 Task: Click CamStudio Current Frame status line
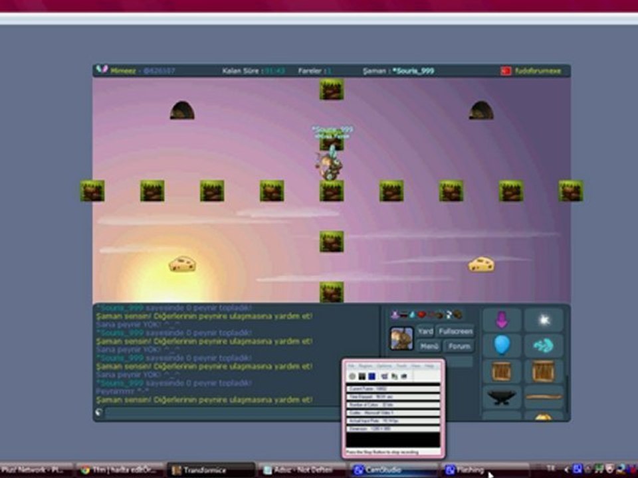click(393, 389)
